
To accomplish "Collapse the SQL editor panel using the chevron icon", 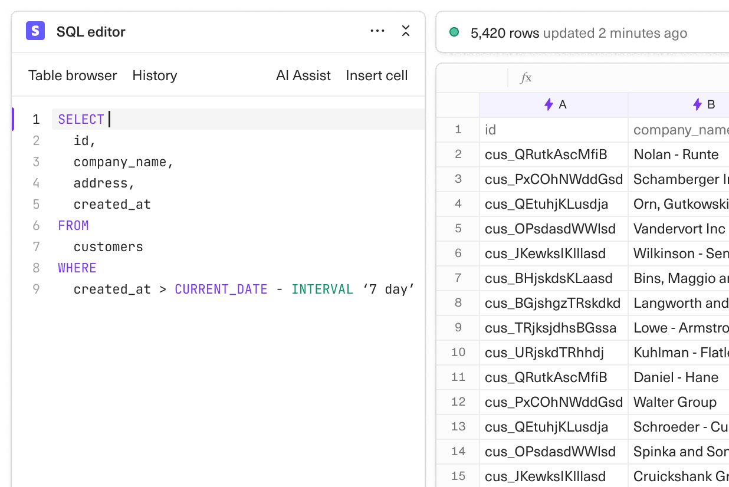I will (x=406, y=31).
